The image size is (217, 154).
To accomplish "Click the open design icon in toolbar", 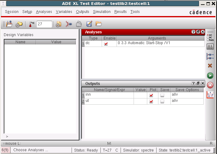I will (9, 24).
